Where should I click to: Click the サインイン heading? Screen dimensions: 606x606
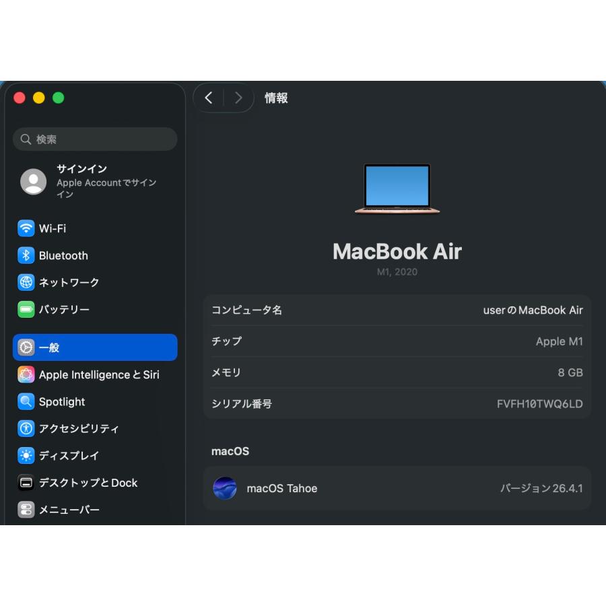tap(82, 169)
